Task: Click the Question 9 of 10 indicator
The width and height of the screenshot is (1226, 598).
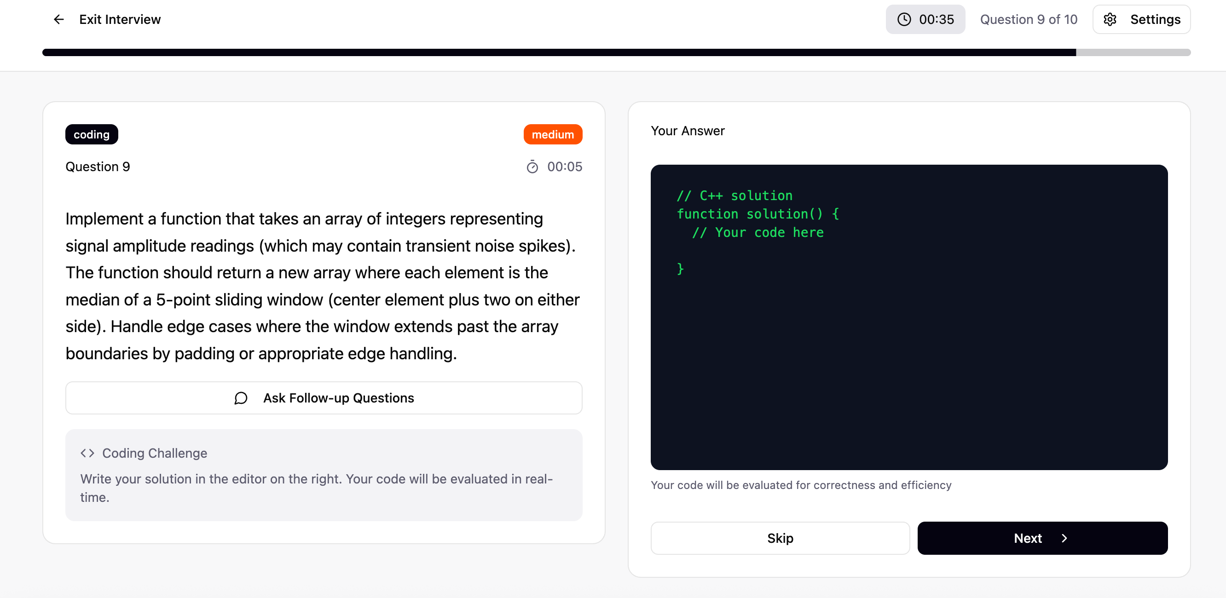Action: pyautogui.click(x=1028, y=19)
